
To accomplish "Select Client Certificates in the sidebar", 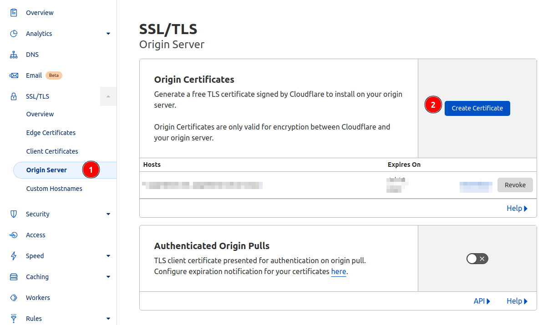I will click(52, 151).
